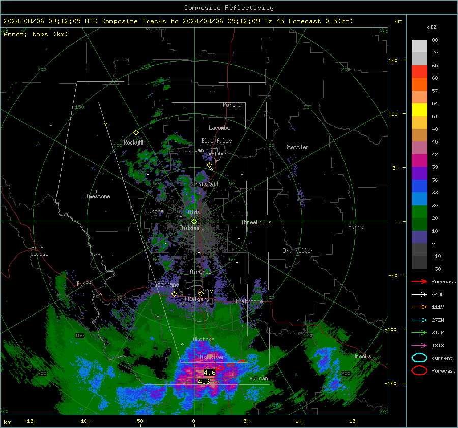
Task: Click the ThreeHills city label
Action: pos(256,222)
